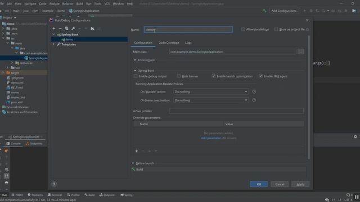Open the VCS menu

pos(107,4)
